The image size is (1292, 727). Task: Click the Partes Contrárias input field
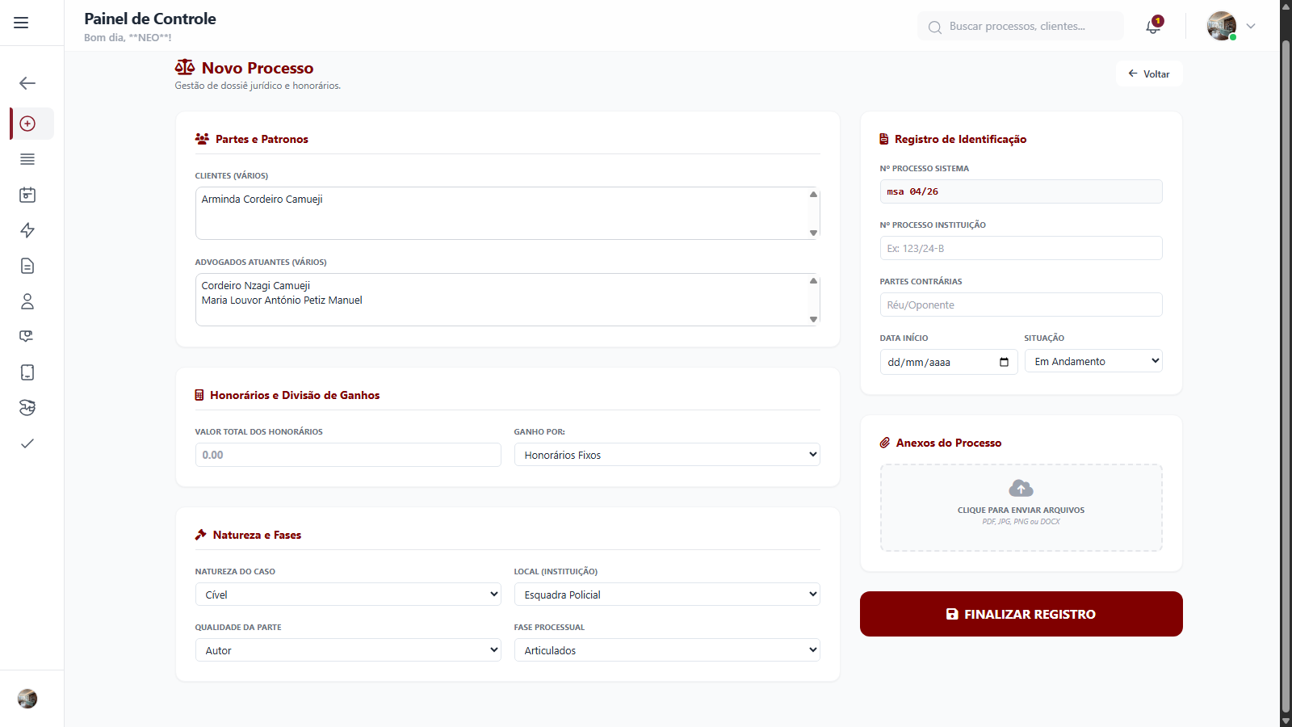(x=1021, y=305)
